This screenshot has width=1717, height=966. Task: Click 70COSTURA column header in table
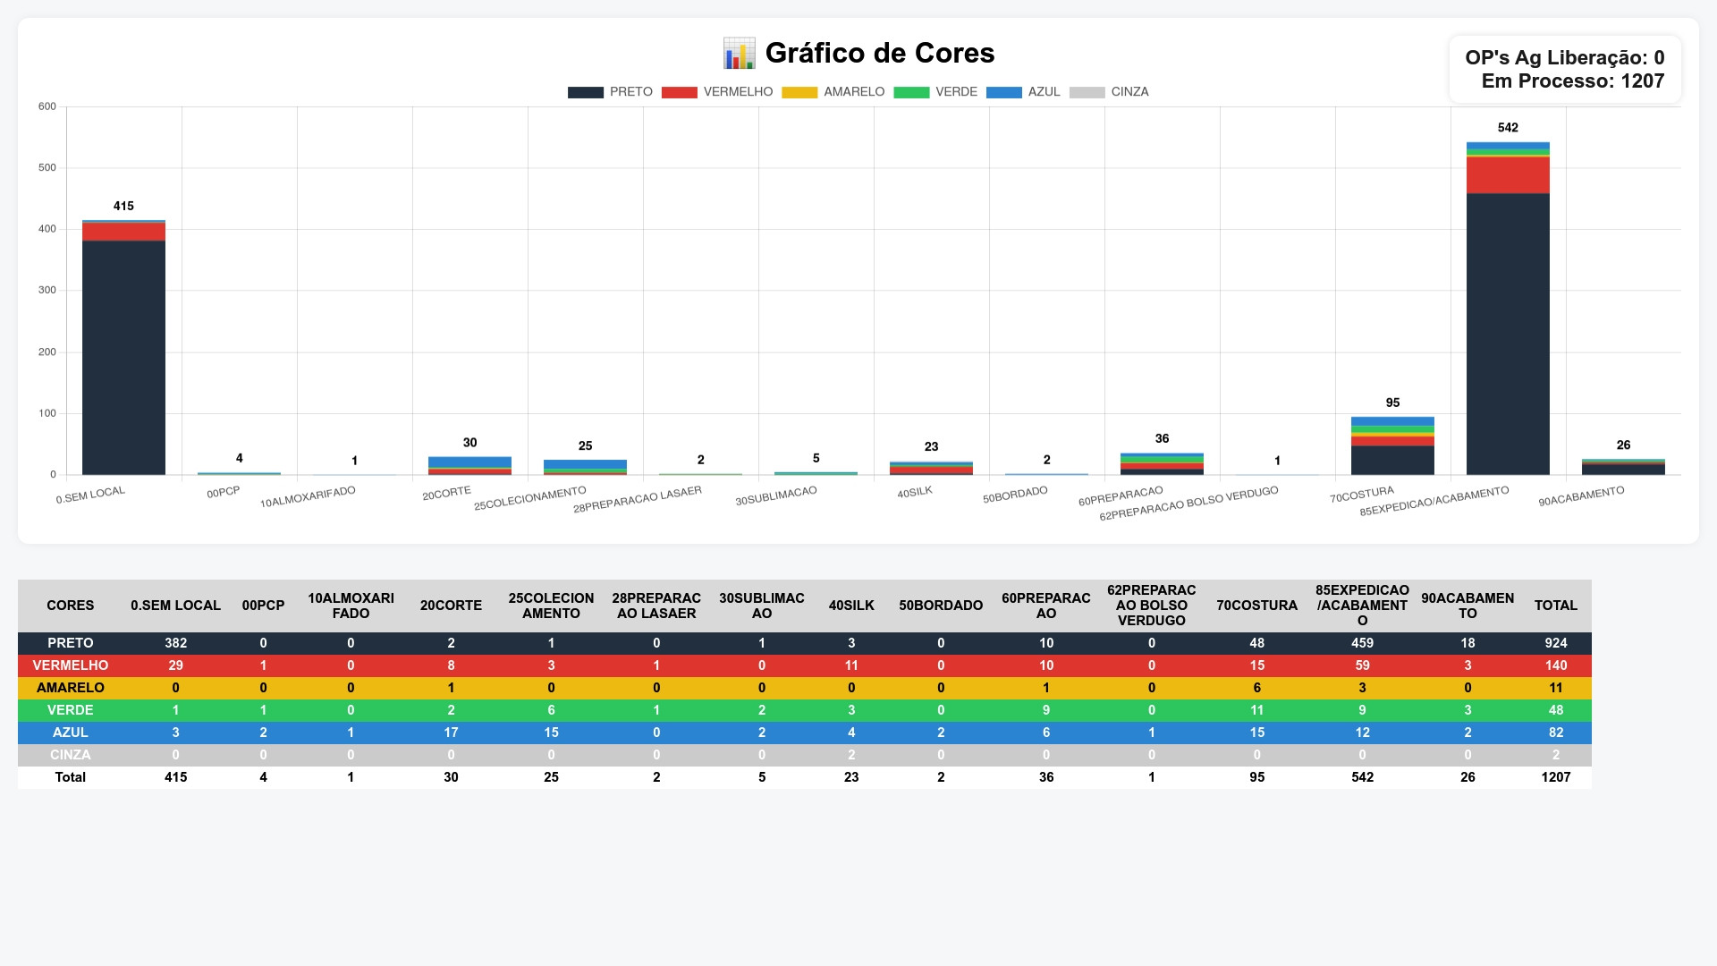[x=1256, y=606]
